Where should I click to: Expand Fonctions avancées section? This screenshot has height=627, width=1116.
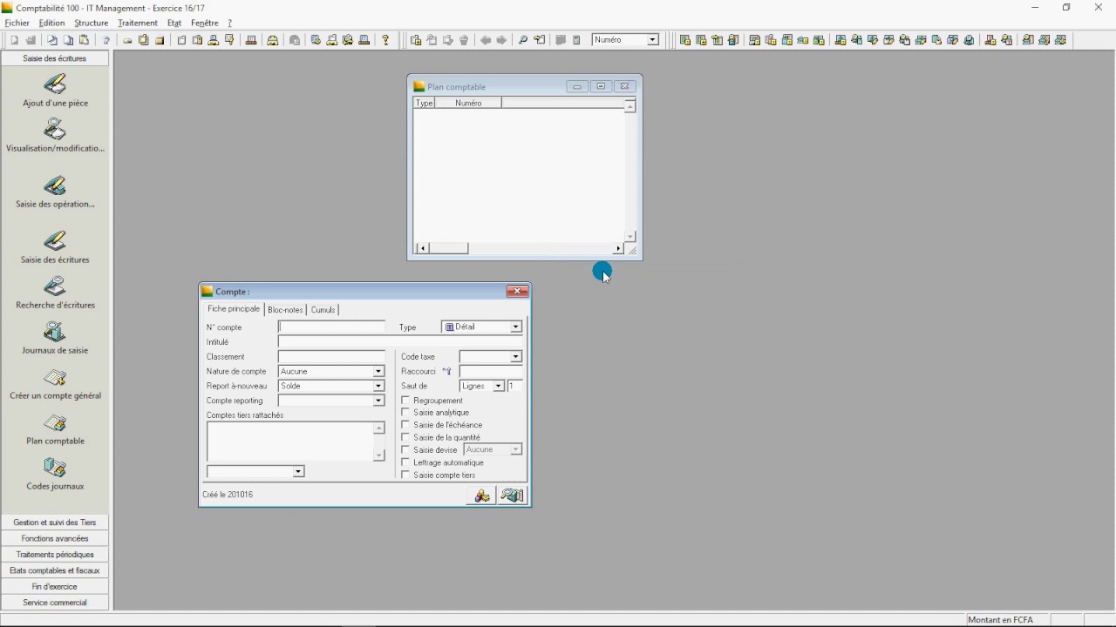click(x=55, y=538)
